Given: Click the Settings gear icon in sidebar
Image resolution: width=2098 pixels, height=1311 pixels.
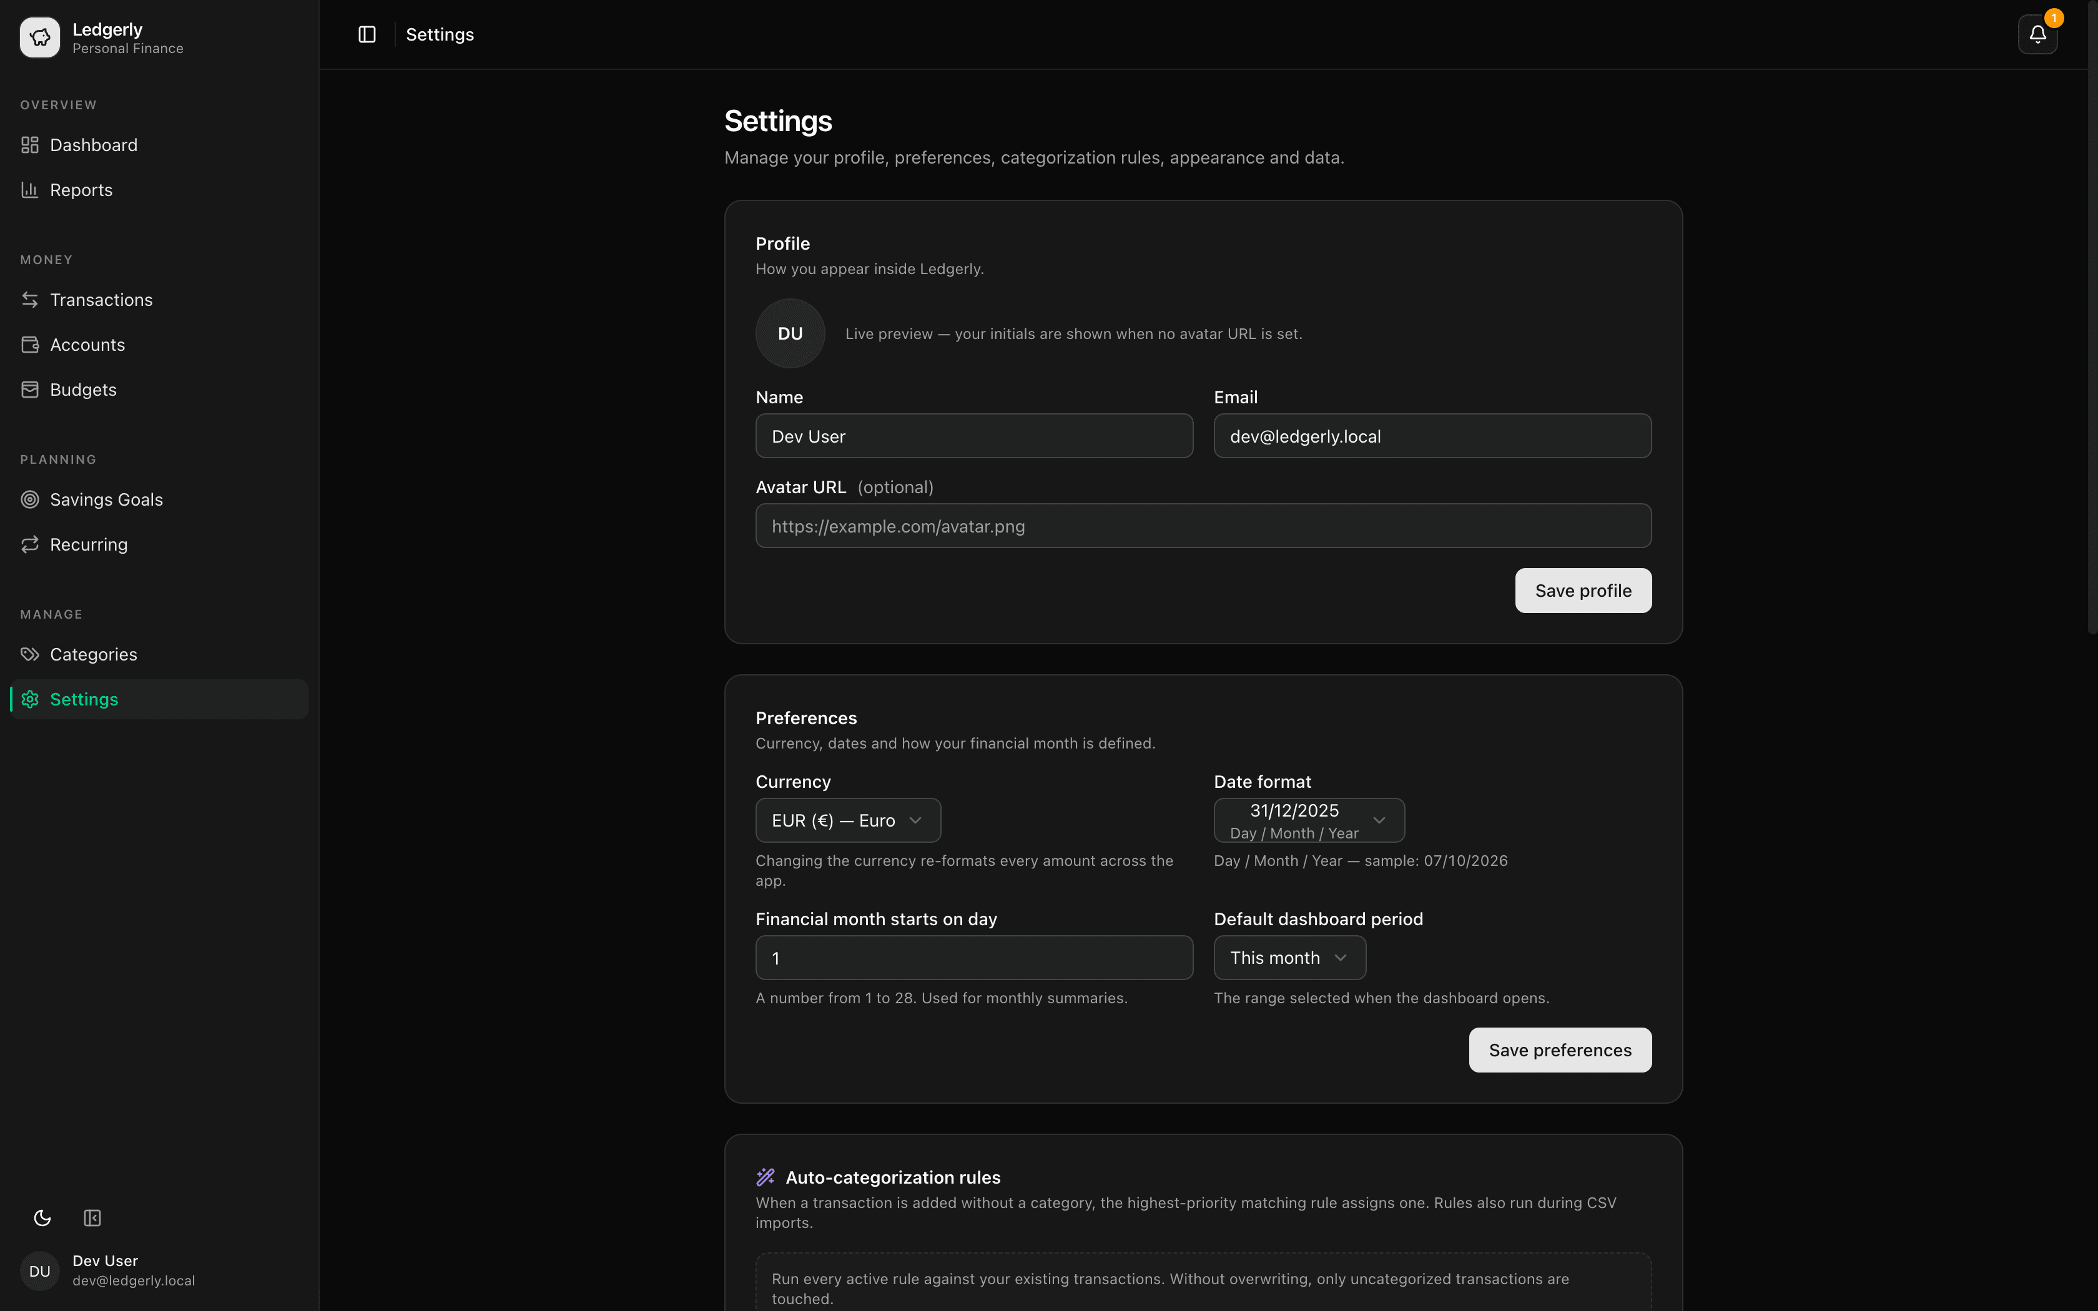Looking at the screenshot, I should point(31,700).
